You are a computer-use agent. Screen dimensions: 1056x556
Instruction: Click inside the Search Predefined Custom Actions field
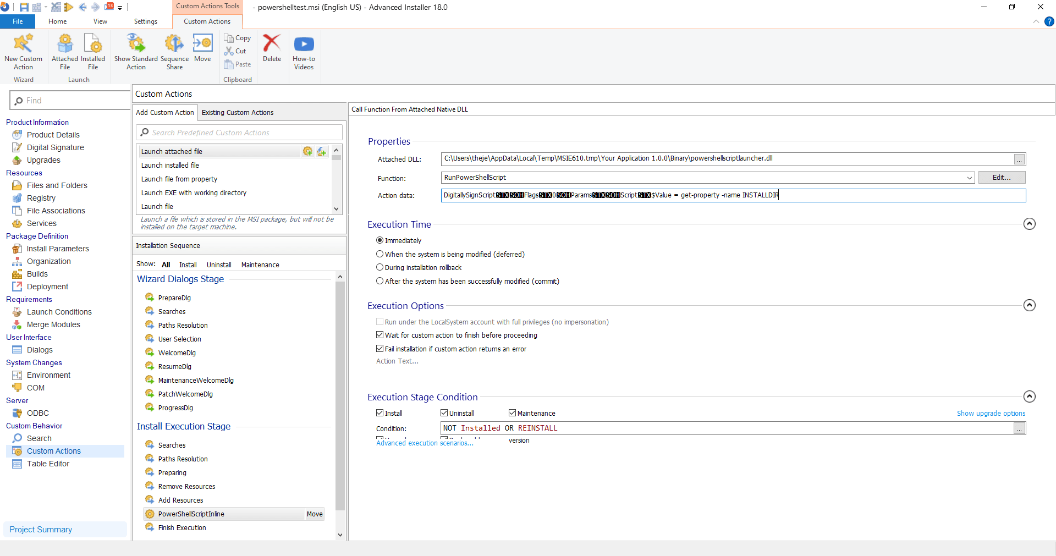coord(239,132)
